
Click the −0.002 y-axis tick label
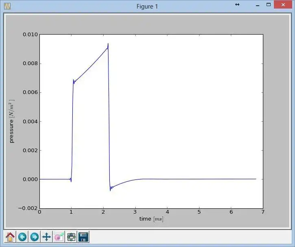[x=28, y=208]
